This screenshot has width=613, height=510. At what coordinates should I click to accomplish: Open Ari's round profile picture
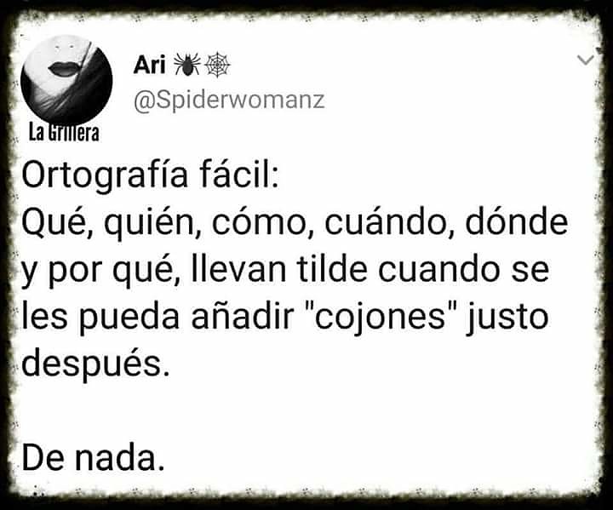(66, 81)
